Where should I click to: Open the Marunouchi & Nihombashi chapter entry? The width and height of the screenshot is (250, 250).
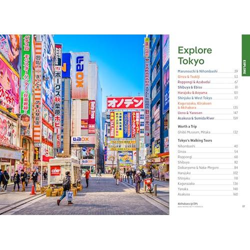pyautogui.click(x=207, y=71)
